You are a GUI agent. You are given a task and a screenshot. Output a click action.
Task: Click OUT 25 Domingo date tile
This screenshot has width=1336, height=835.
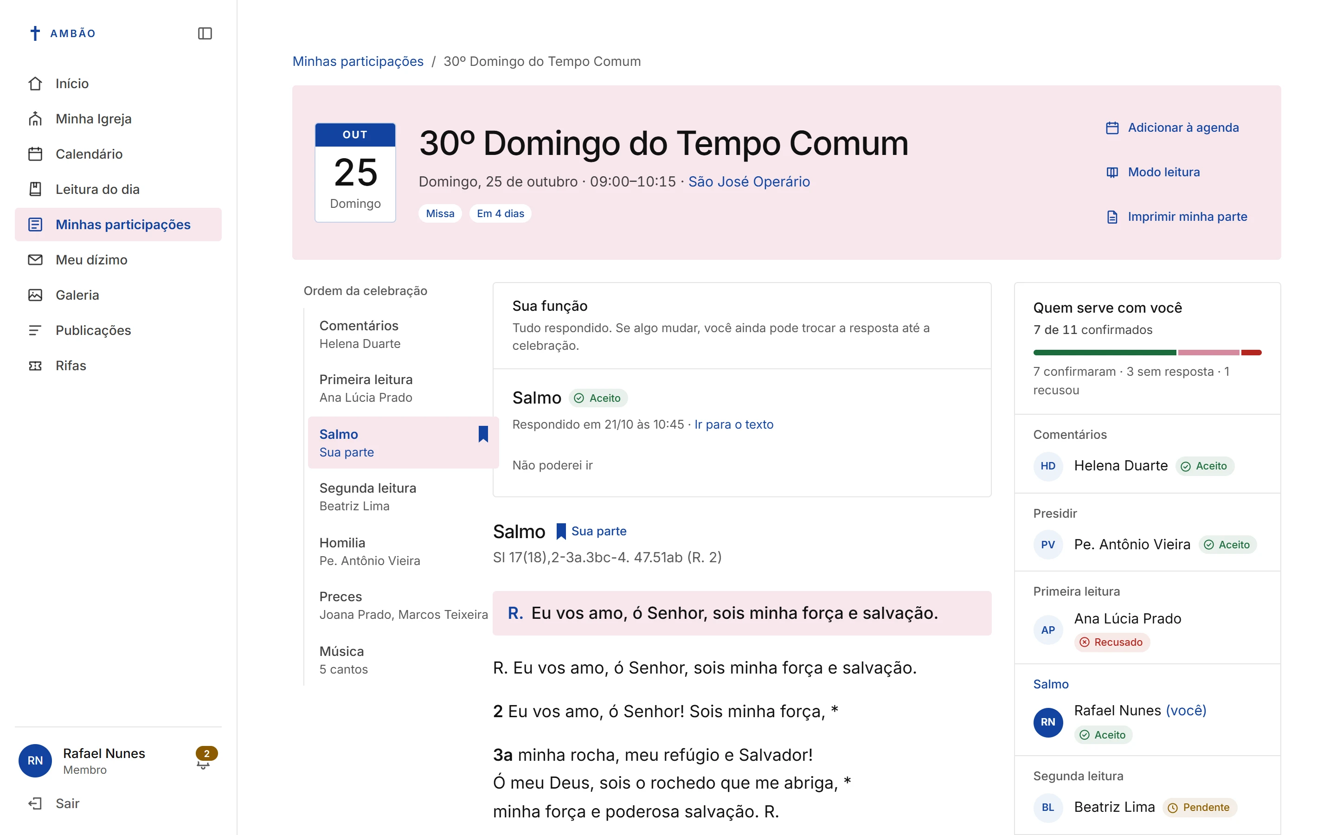click(x=355, y=173)
